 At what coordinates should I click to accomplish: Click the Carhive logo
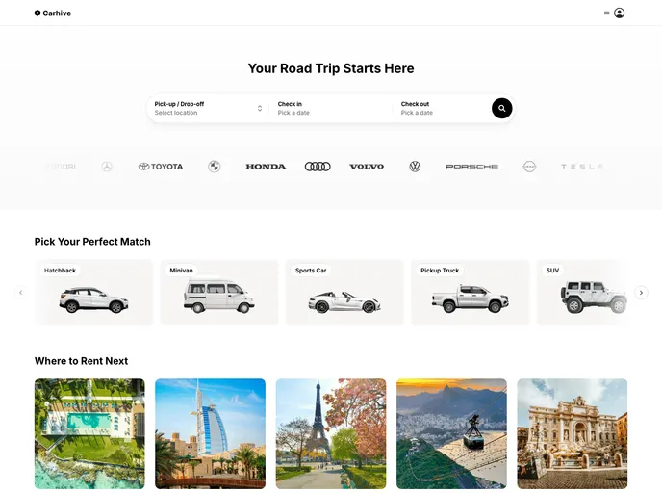click(x=53, y=13)
